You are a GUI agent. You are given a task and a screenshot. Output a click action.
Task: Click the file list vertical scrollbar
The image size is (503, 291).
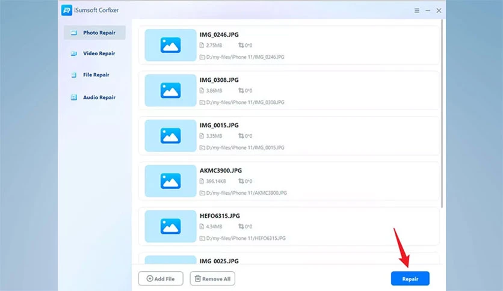coord(442,114)
